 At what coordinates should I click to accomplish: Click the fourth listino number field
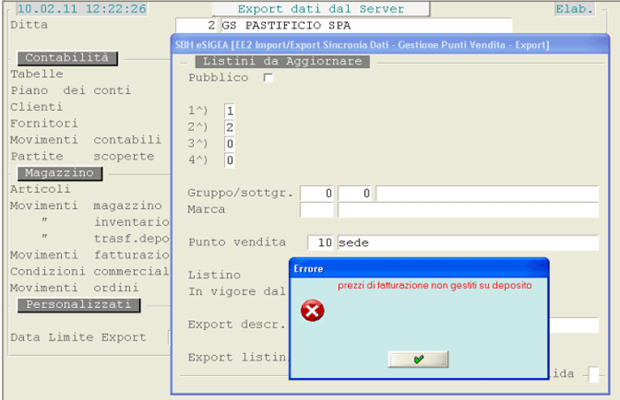229,160
